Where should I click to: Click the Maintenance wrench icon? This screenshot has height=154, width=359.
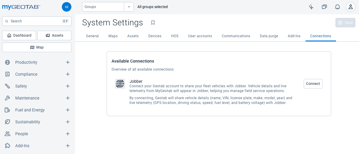pos(8,98)
